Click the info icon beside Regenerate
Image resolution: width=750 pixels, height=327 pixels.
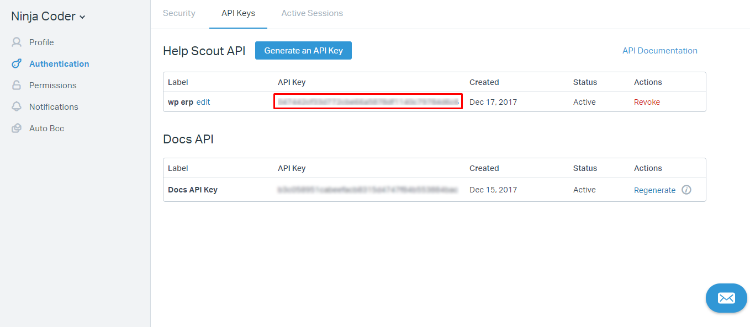(686, 190)
